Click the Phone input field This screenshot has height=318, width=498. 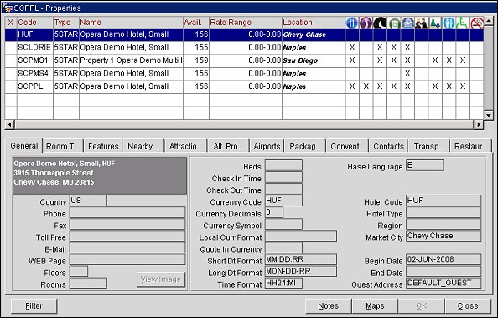tap(127, 212)
